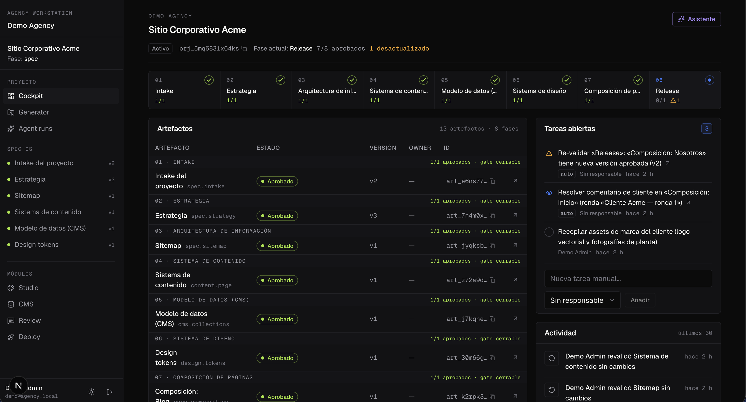Click the Añadir button
The image size is (746, 402).
pyautogui.click(x=640, y=300)
